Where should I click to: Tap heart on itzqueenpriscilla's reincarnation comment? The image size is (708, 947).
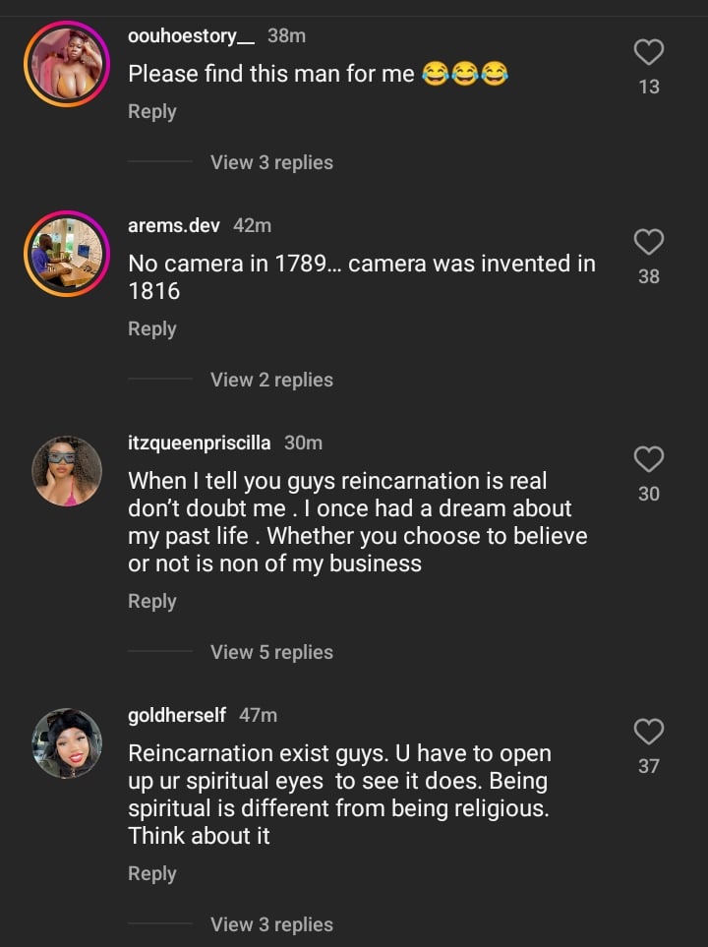[648, 459]
